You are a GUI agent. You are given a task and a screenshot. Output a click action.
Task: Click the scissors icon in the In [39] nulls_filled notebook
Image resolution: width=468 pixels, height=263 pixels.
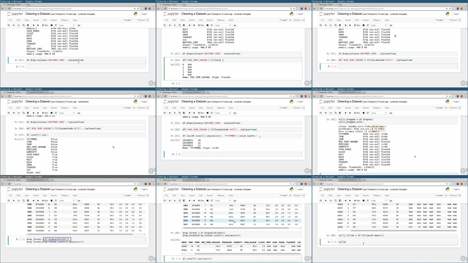(331, 201)
